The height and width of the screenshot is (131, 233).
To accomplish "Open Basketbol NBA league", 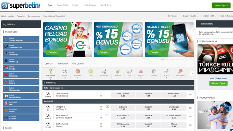I will [21, 103].
